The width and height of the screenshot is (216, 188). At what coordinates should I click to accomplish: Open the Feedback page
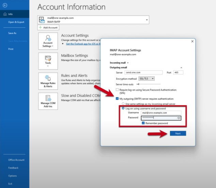click(x=13, y=168)
